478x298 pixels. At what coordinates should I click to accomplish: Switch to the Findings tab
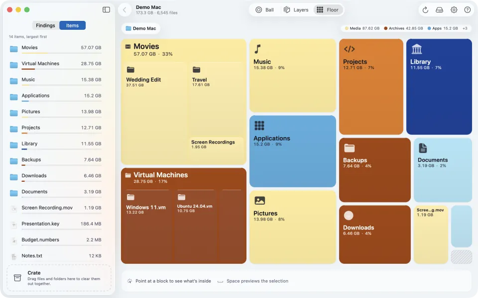tap(45, 25)
